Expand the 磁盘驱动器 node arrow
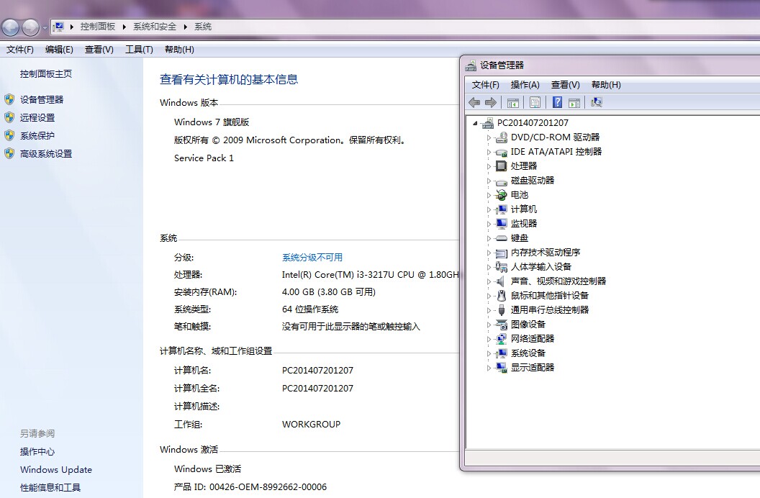760x498 pixels. [x=489, y=181]
